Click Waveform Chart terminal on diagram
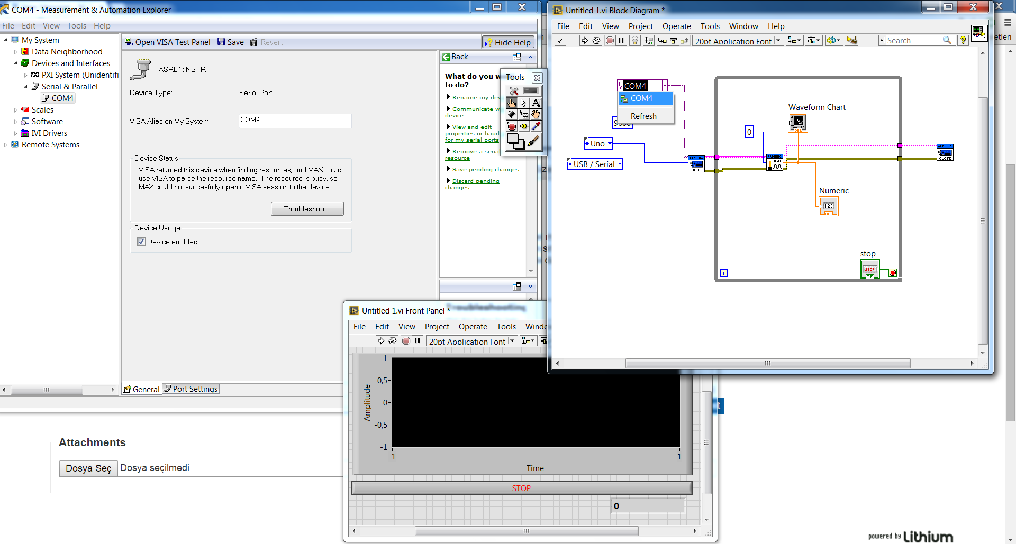This screenshot has height=544, width=1016. tap(798, 123)
